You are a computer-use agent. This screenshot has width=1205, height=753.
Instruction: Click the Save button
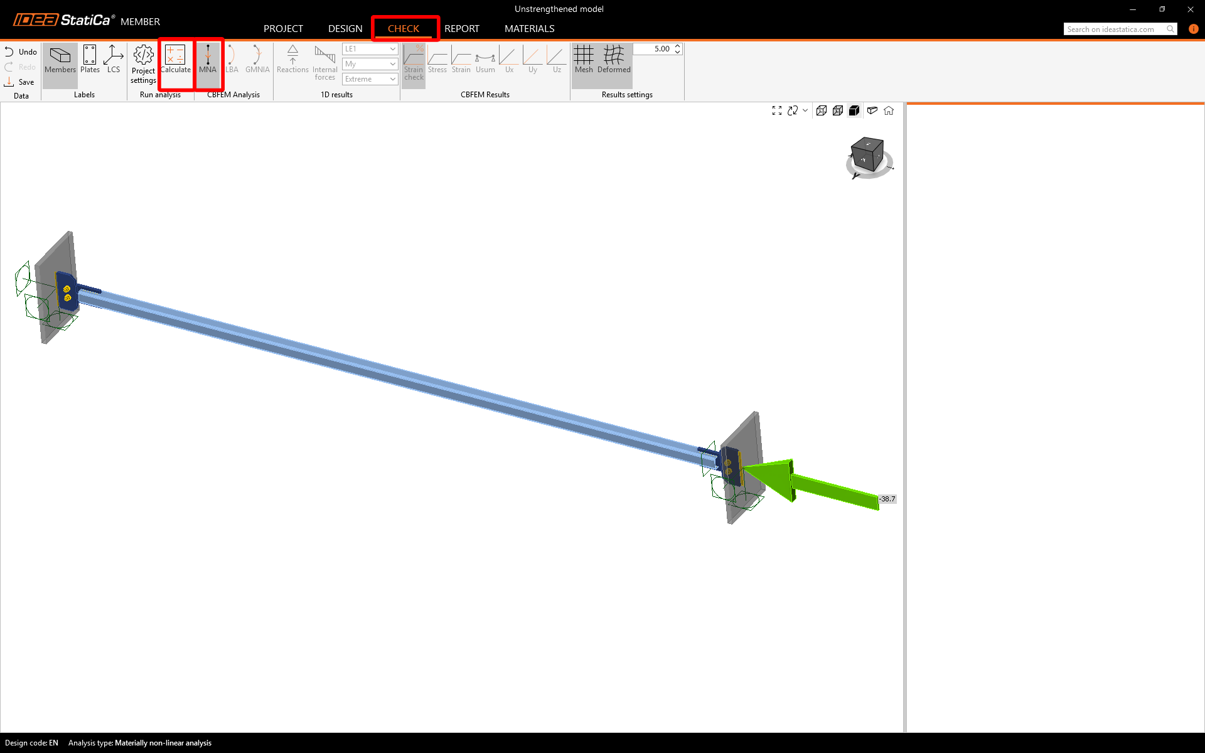(19, 82)
